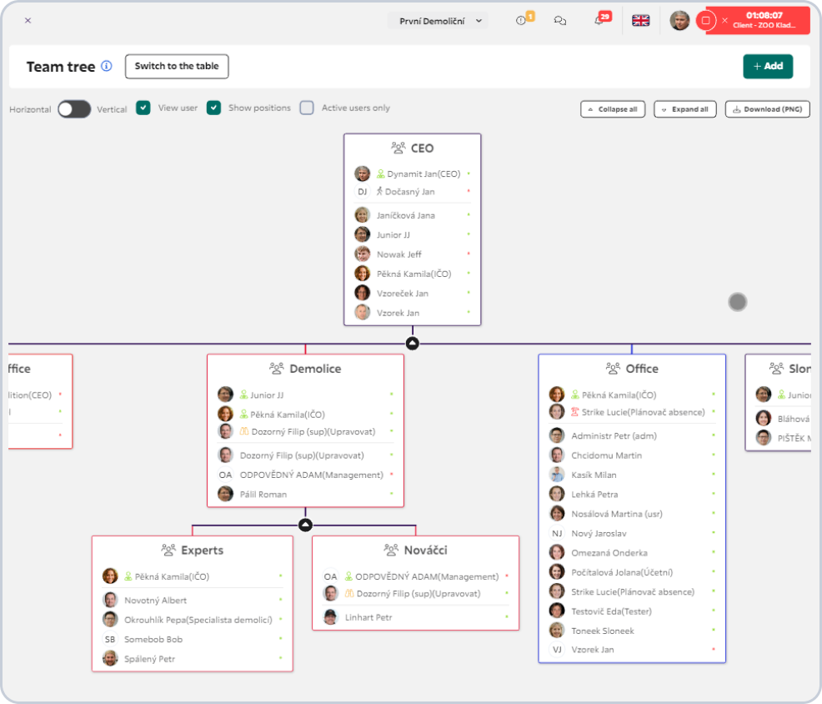Image resolution: width=822 pixels, height=704 pixels.
Task: Click the X icon at top left
Action: 28,21
